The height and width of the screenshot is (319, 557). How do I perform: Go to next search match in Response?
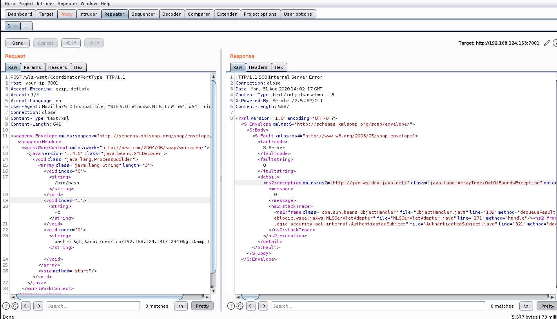click(x=263, y=306)
